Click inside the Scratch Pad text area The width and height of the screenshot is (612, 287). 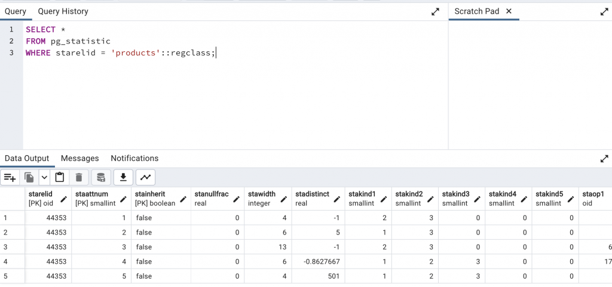point(530,84)
